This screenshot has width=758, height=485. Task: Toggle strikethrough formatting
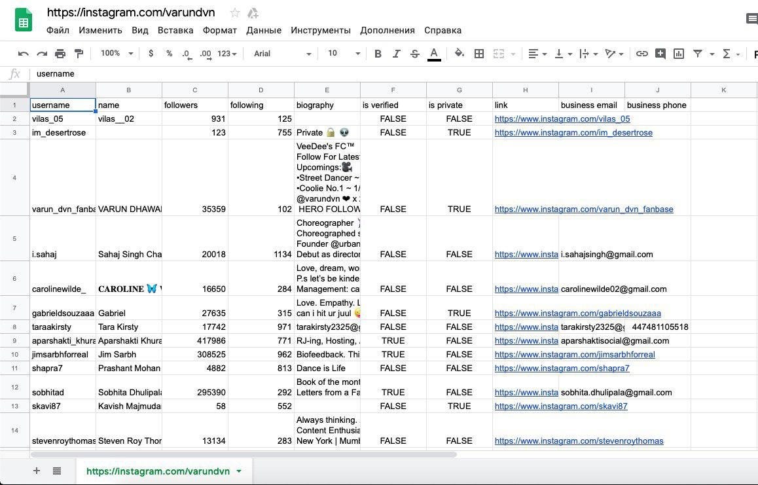[x=415, y=54]
